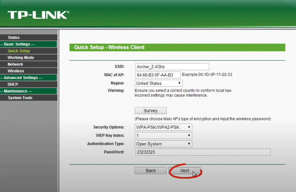
Task: Click the PassWord input field
Action: pos(203,152)
